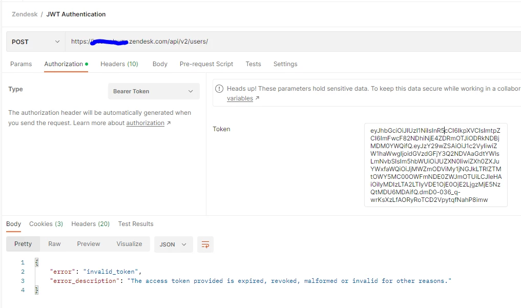This screenshot has height=308, width=521.
Task: Click into the request URL field
Action: point(293,42)
